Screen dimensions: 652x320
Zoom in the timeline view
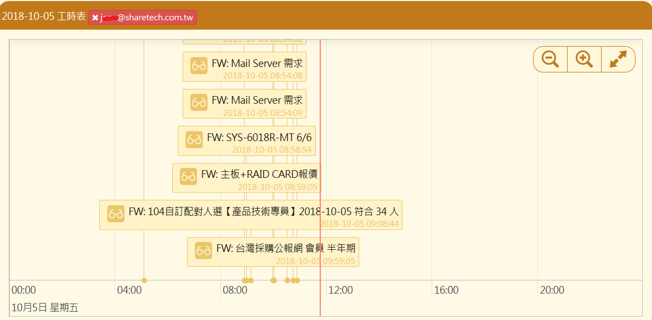coord(584,59)
